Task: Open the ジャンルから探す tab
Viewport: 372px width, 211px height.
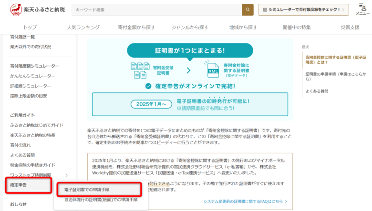Action: (x=190, y=27)
